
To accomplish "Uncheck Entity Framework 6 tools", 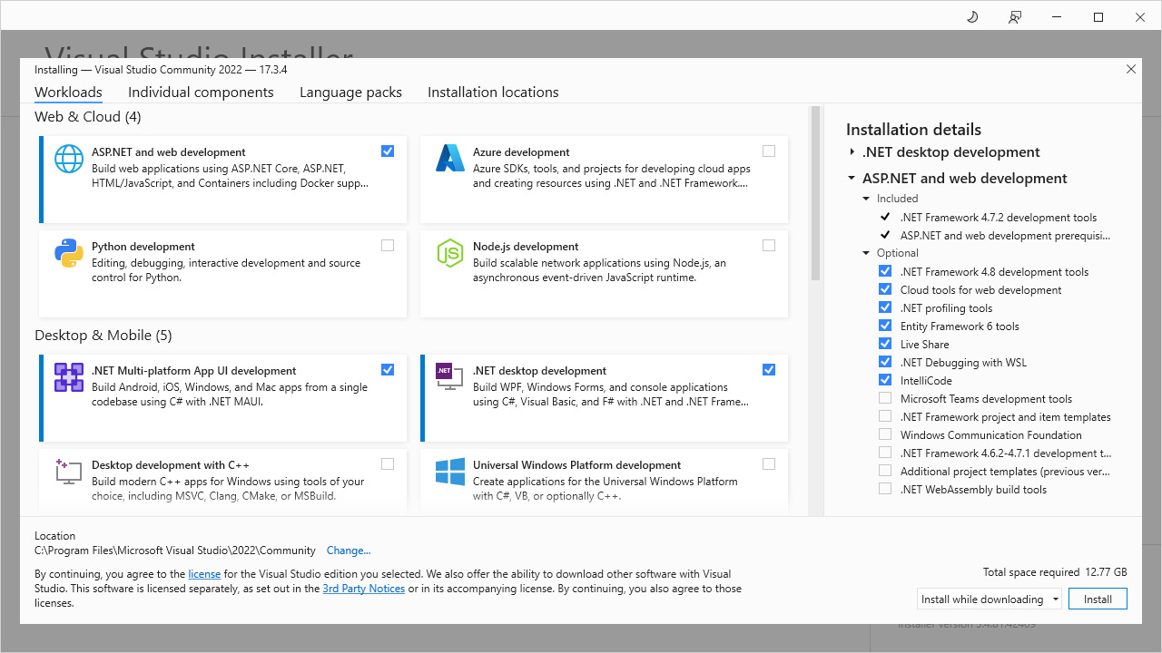I will pyautogui.click(x=885, y=326).
